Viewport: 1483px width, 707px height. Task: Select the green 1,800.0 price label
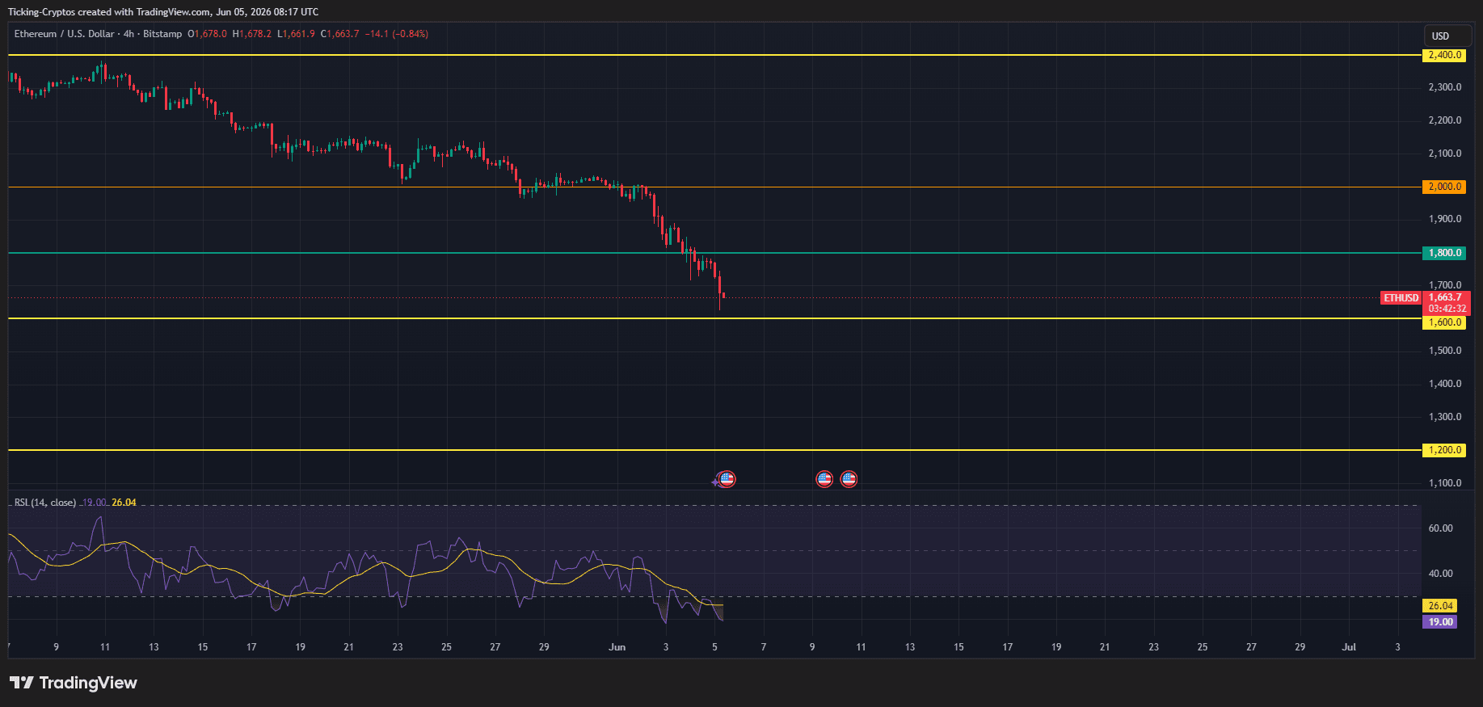click(x=1444, y=253)
